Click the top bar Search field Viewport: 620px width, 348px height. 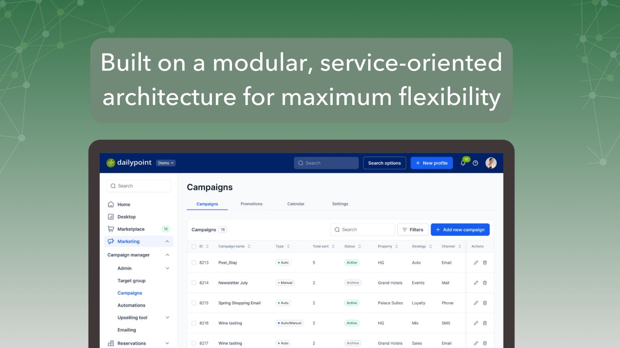click(x=326, y=163)
